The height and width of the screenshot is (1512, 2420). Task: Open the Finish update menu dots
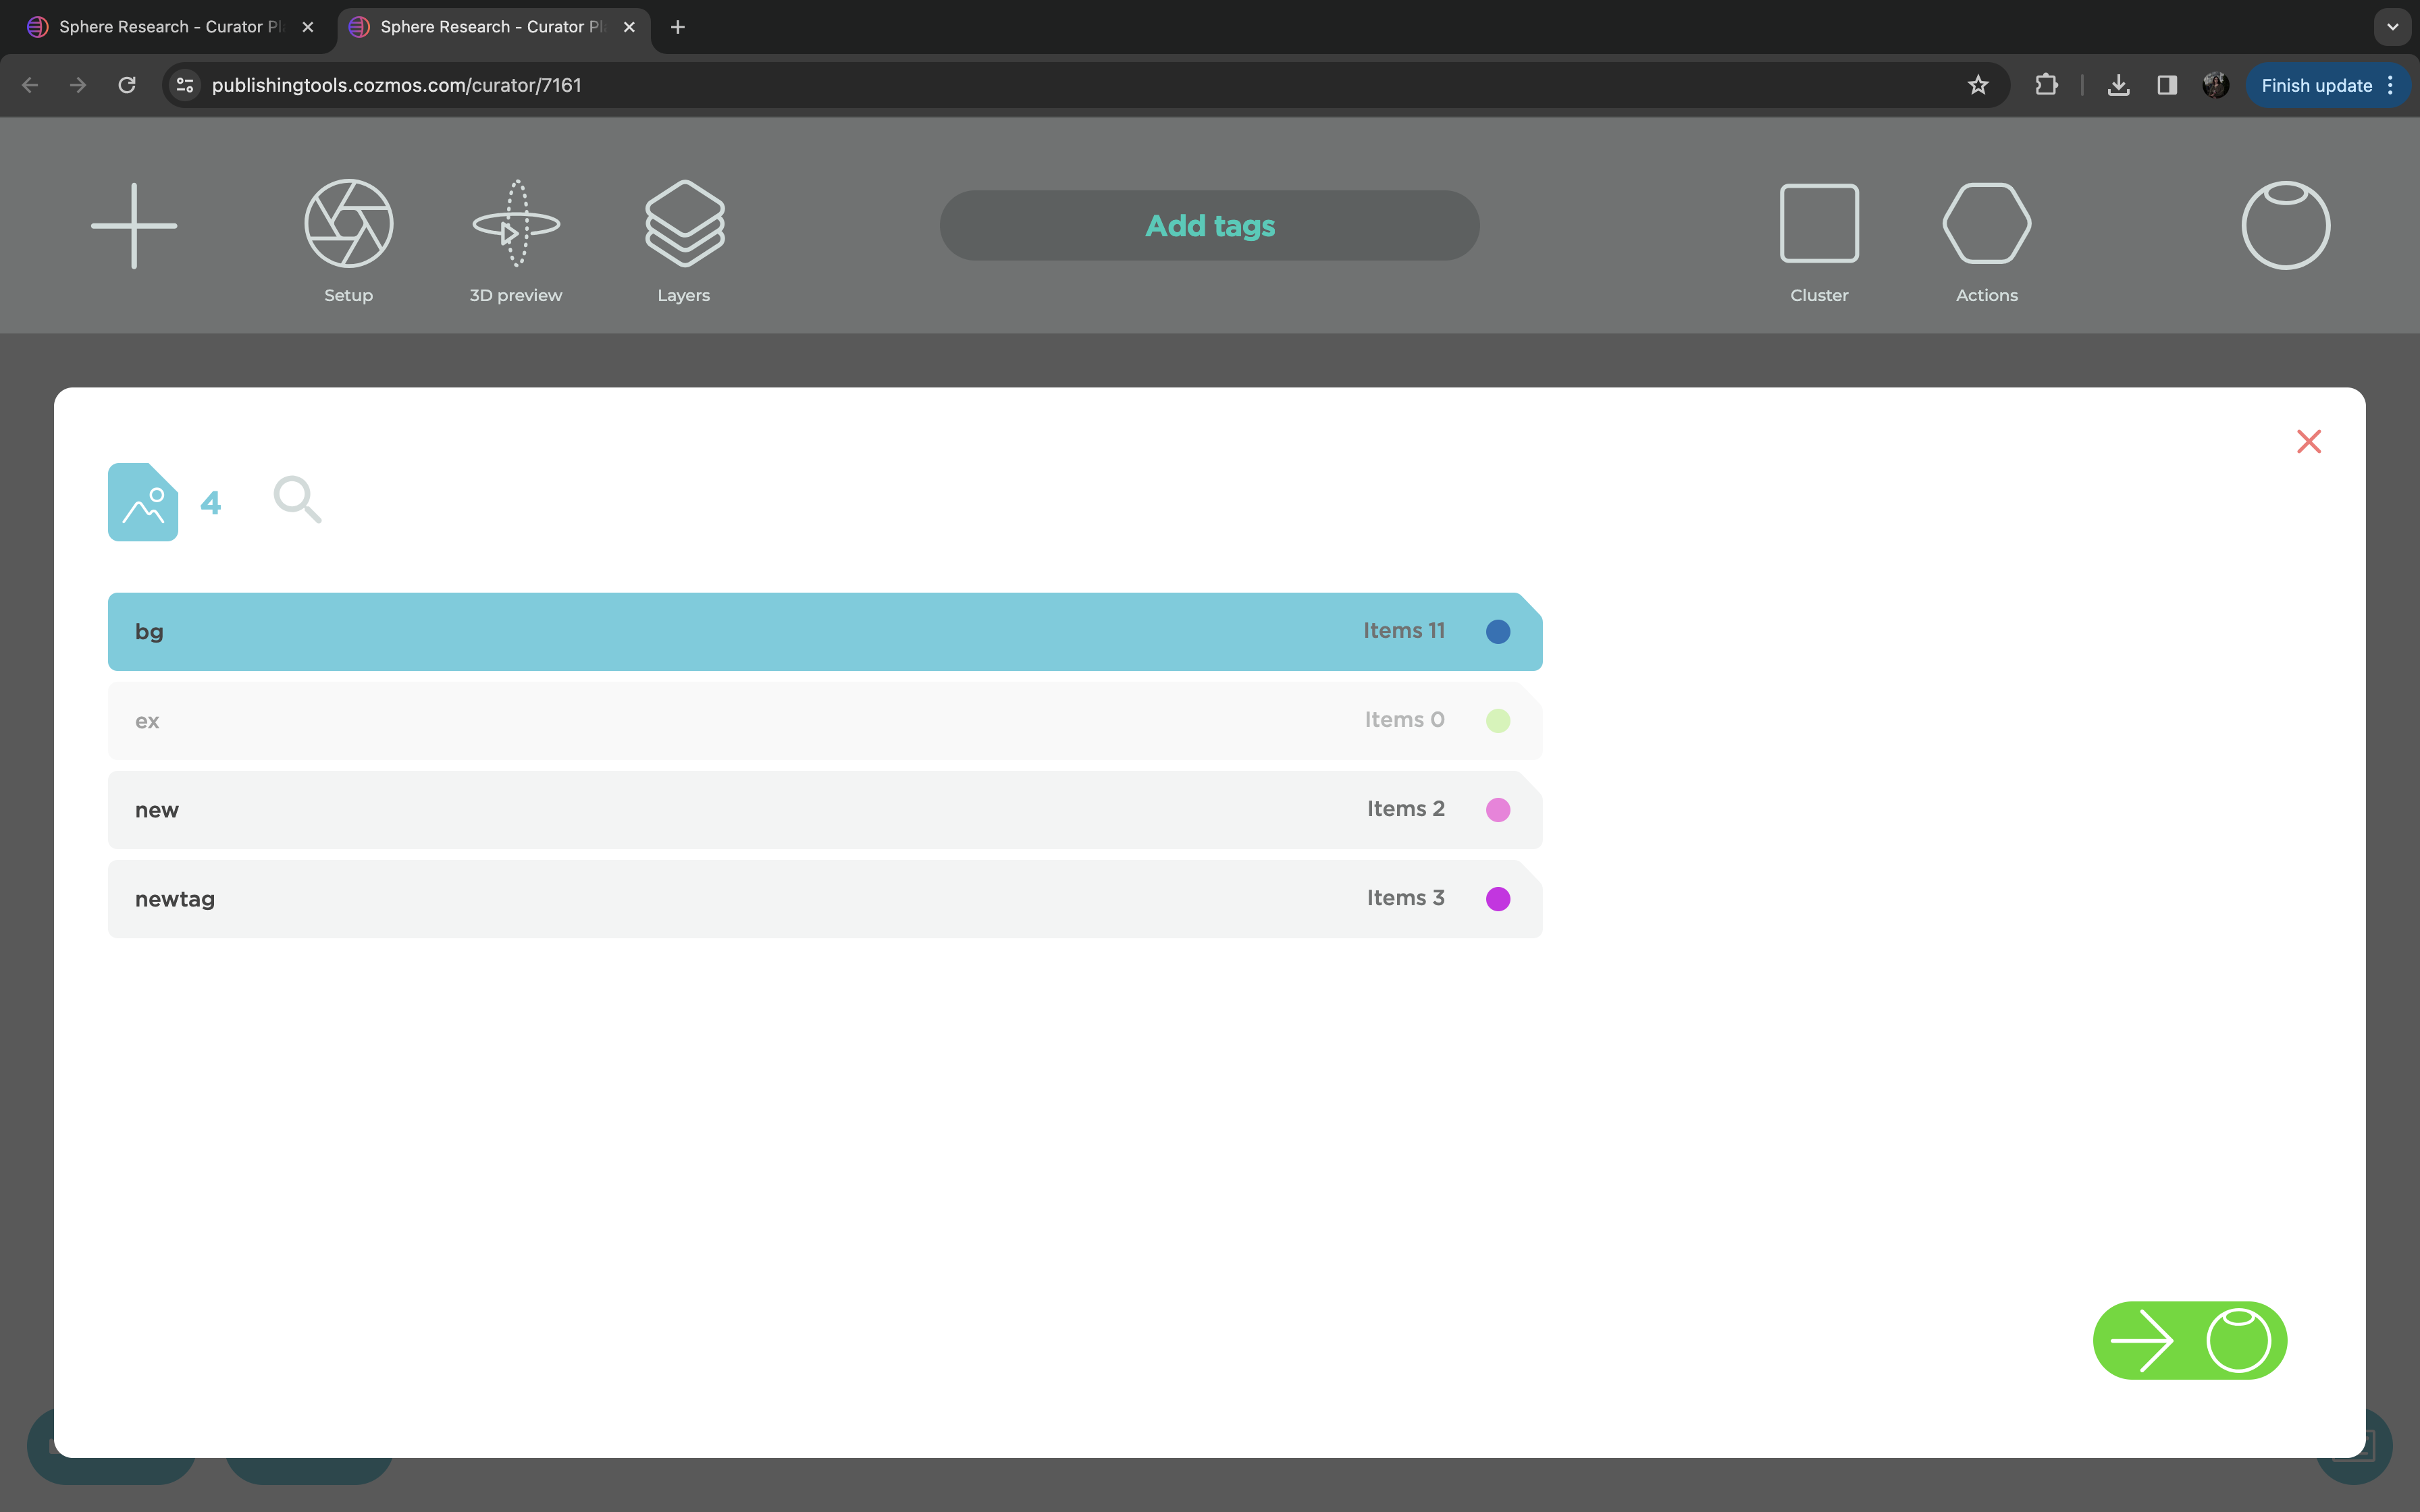2391,85
